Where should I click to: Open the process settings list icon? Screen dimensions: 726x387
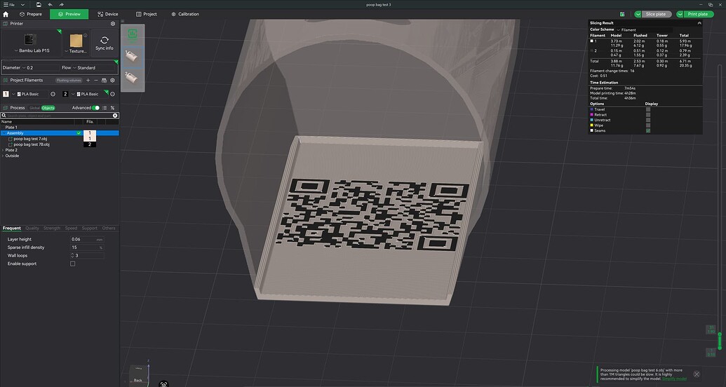coord(105,108)
